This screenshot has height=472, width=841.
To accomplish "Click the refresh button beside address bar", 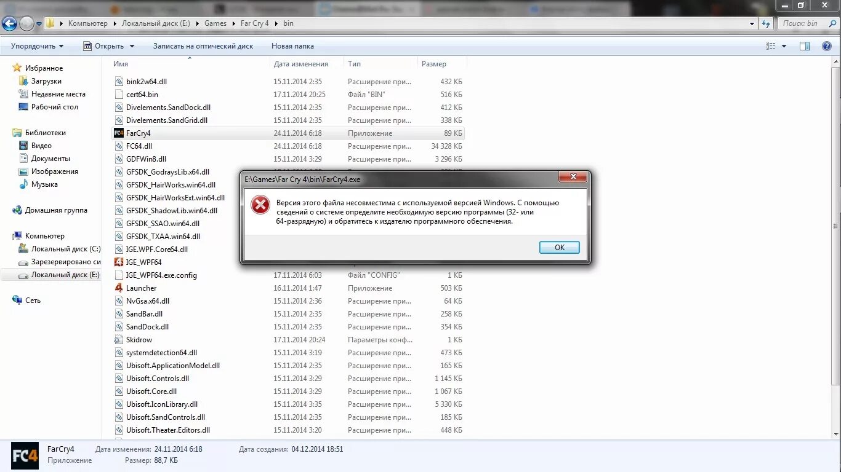I will [766, 23].
